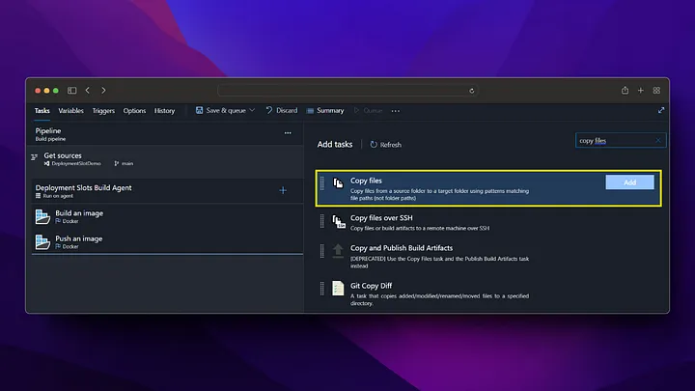This screenshot has width=695, height=391.
Task: Click the Copy files over SSH icon
Action: [339, 221]
